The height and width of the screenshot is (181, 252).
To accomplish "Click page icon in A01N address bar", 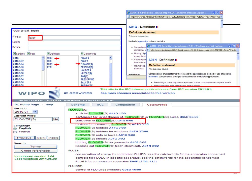I will tap(149, 50).
